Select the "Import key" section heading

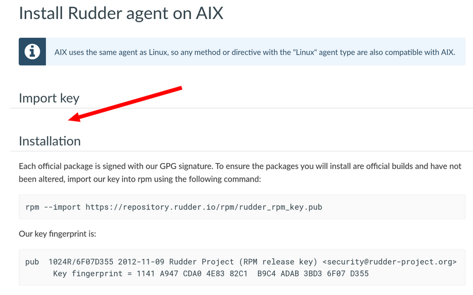pos(49,98)
